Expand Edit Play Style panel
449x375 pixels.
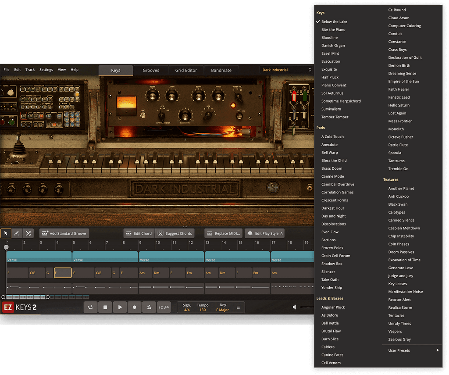point(264,233)
